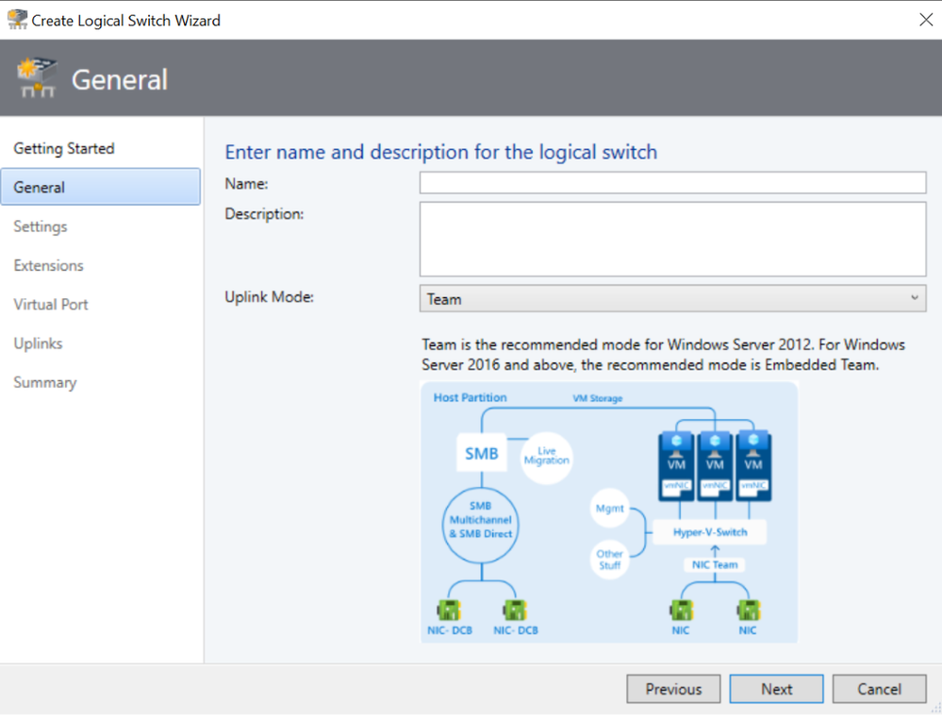Click the Mgmt circle in the diagram
This screenshot has height=719, width=942.
click(610, 509)
